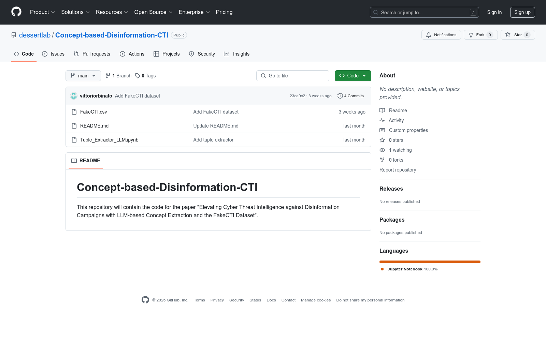Click the fork icon beside 0 forks
This screenshot has width=546, height=341.
pyautogui.click(x=382, y=160)
